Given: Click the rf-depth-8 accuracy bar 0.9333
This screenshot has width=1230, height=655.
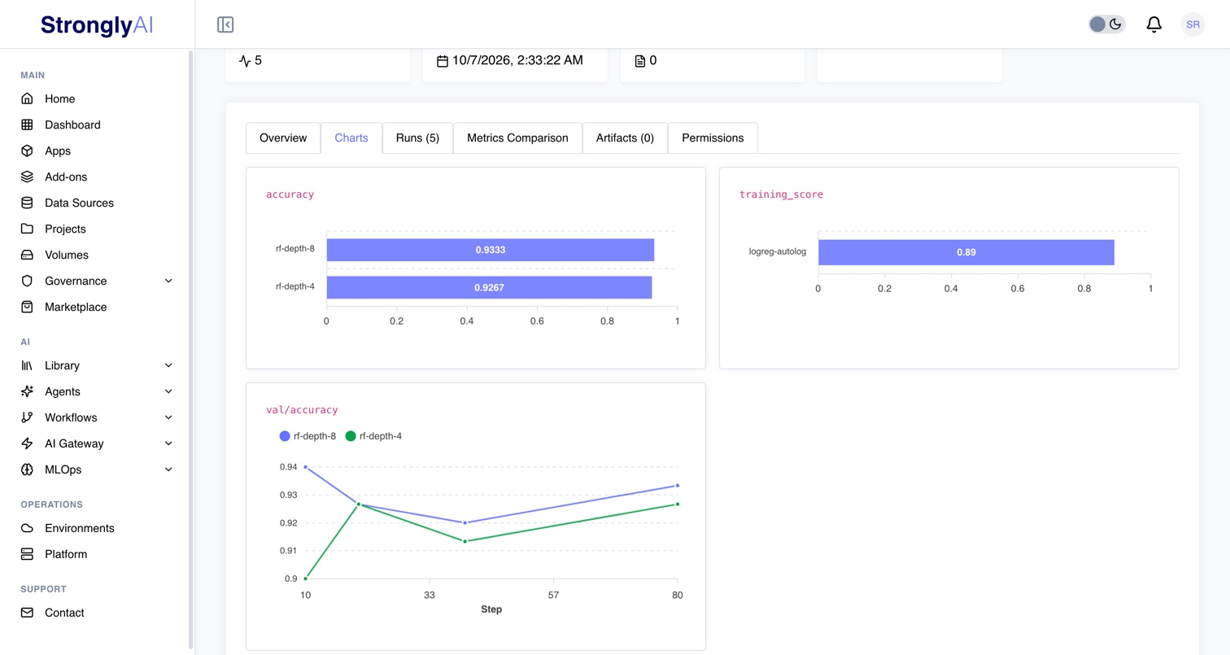Looking at the screenshot, I should (491, 250).
